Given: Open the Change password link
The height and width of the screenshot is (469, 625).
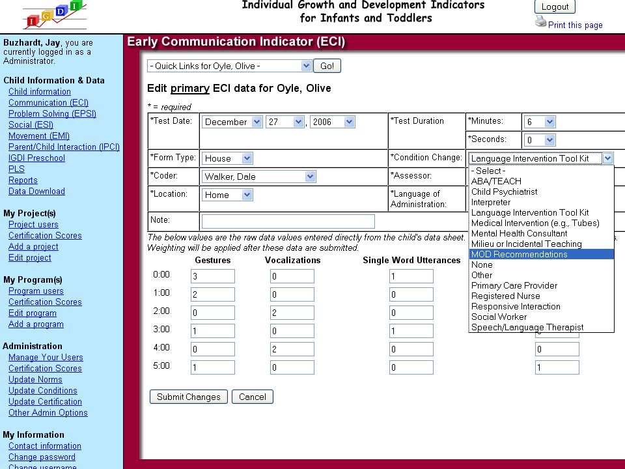Looking at the screenshot, I should tap(42, 457).
